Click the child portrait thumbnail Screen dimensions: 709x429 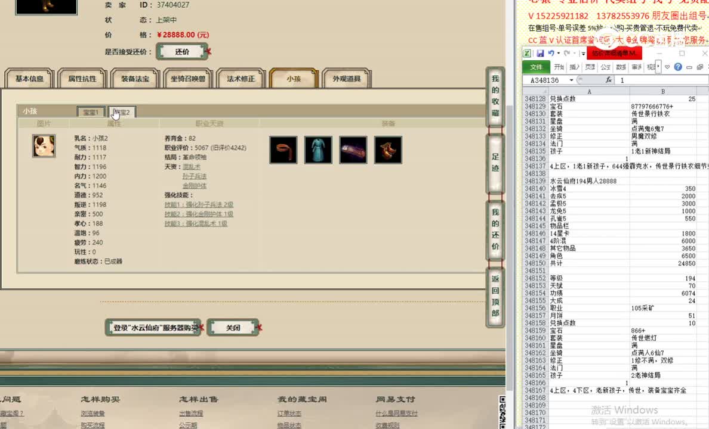[44, 145]
